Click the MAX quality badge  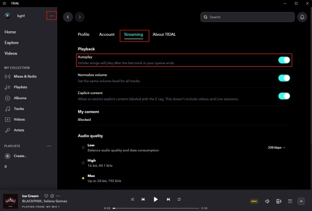[254, 201]
